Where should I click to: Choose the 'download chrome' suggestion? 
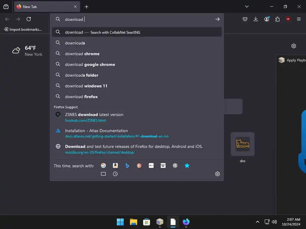coord(137,54)
